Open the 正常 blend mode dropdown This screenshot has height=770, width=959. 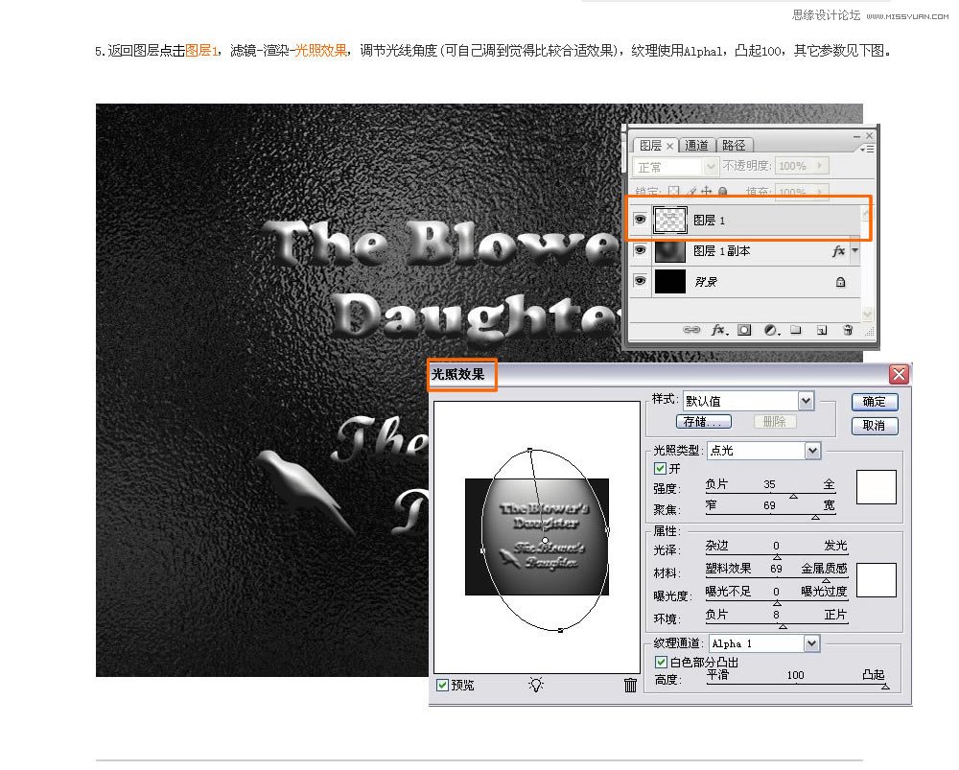click(710, 166)
